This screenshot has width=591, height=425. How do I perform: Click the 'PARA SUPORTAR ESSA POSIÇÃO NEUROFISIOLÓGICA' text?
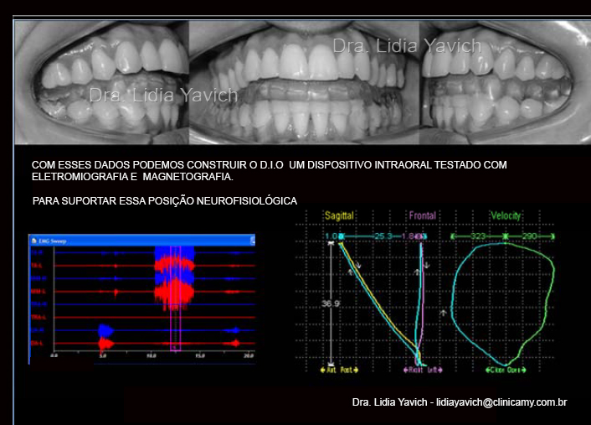(164, 201)
